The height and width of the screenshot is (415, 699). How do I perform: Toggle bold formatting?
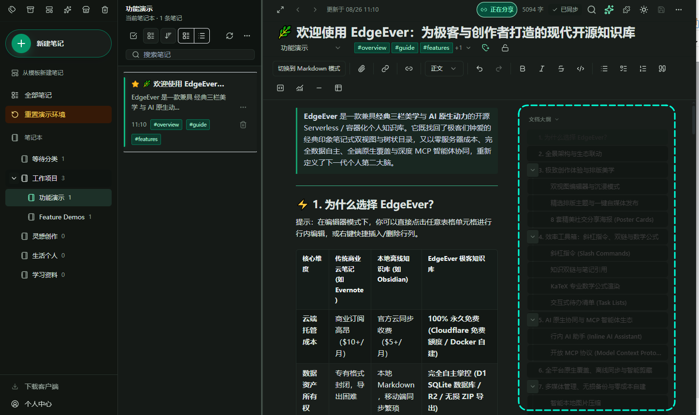coord(523,69)
